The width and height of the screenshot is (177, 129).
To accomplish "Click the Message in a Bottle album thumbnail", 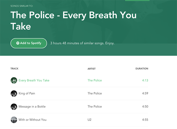I will tap(14, 107).
